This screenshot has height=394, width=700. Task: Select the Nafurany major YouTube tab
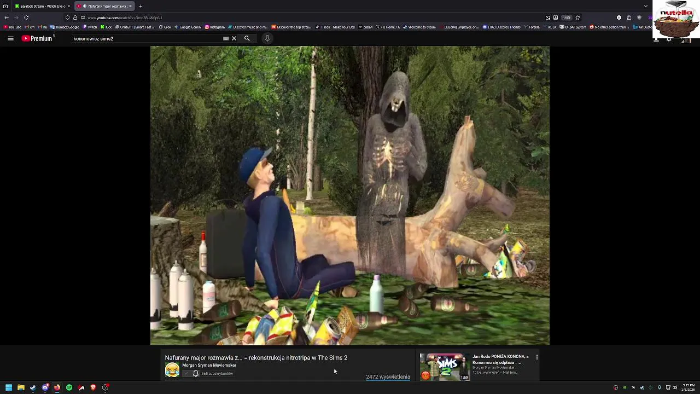(104, 6)
